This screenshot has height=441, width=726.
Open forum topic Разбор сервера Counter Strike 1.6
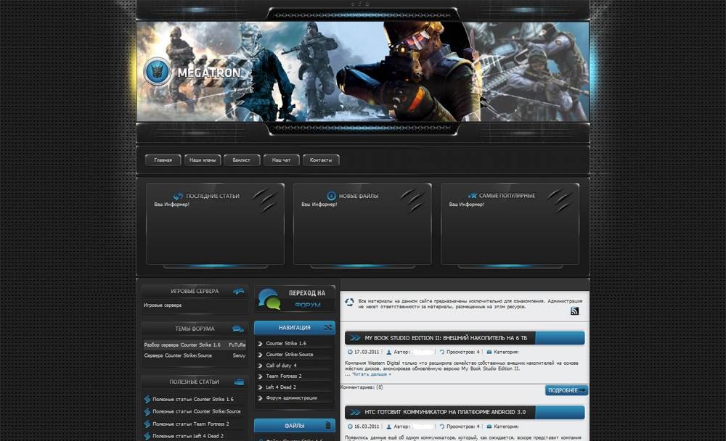coord(182,345)
